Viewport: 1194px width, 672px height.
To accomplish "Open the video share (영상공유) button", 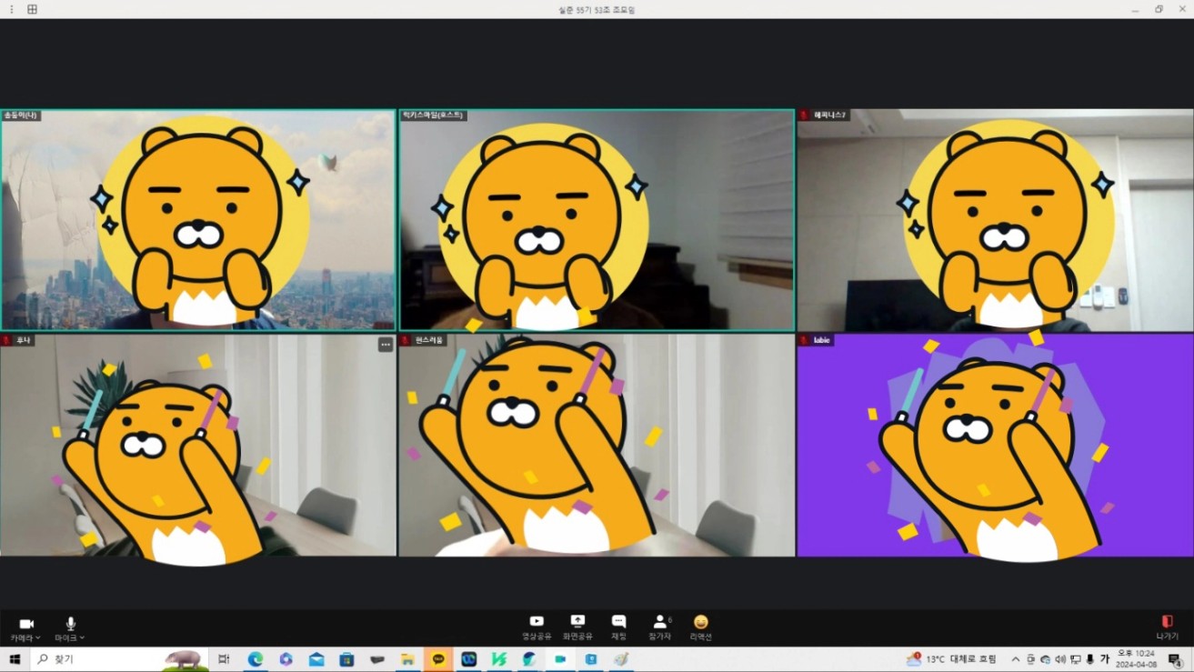I will (537, 627).
